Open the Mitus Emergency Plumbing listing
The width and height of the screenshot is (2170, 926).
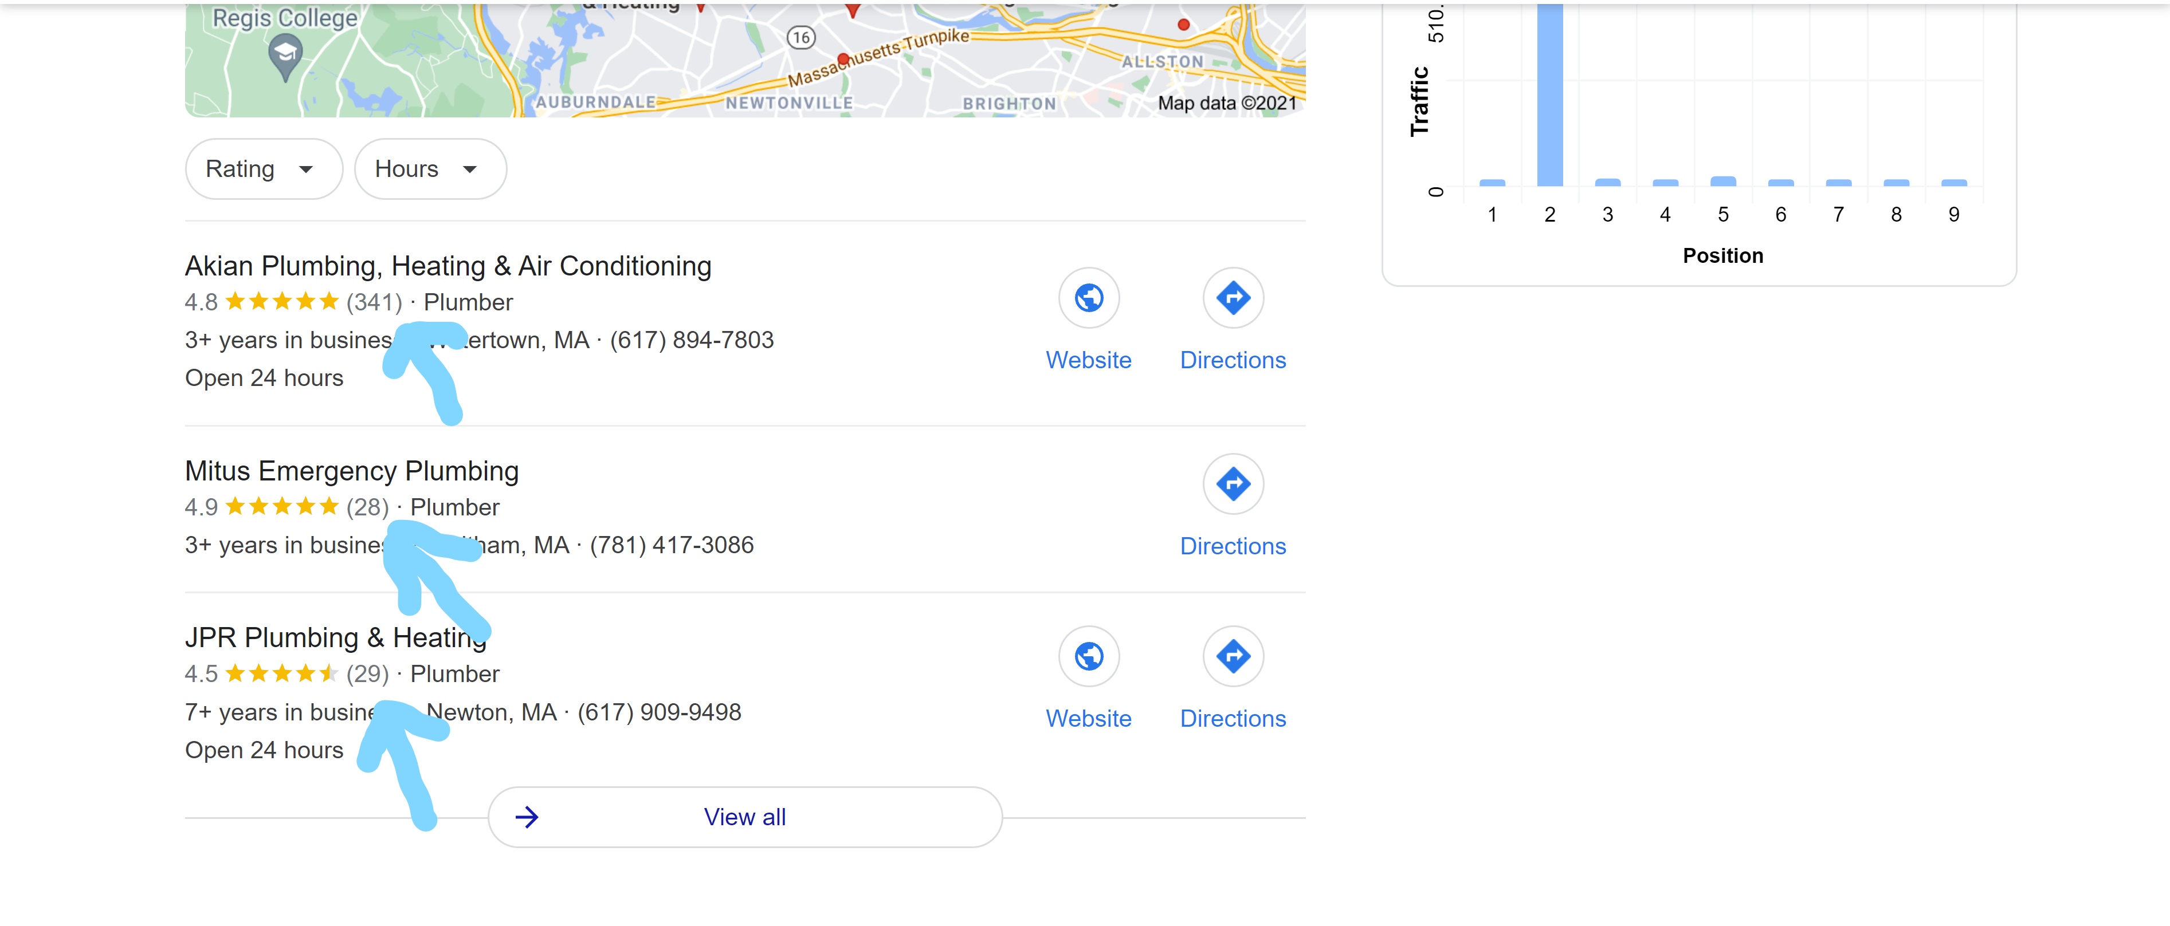(x=352, y=471)
